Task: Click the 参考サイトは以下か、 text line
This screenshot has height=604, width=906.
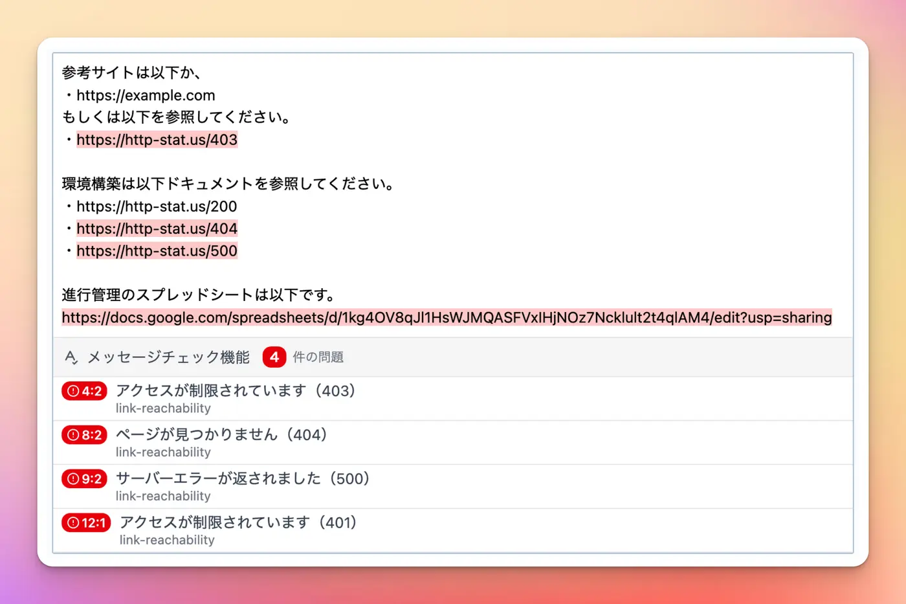Action: (131, 73)
